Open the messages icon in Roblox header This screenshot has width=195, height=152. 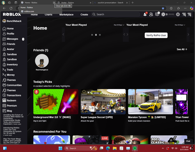[157, 14]
